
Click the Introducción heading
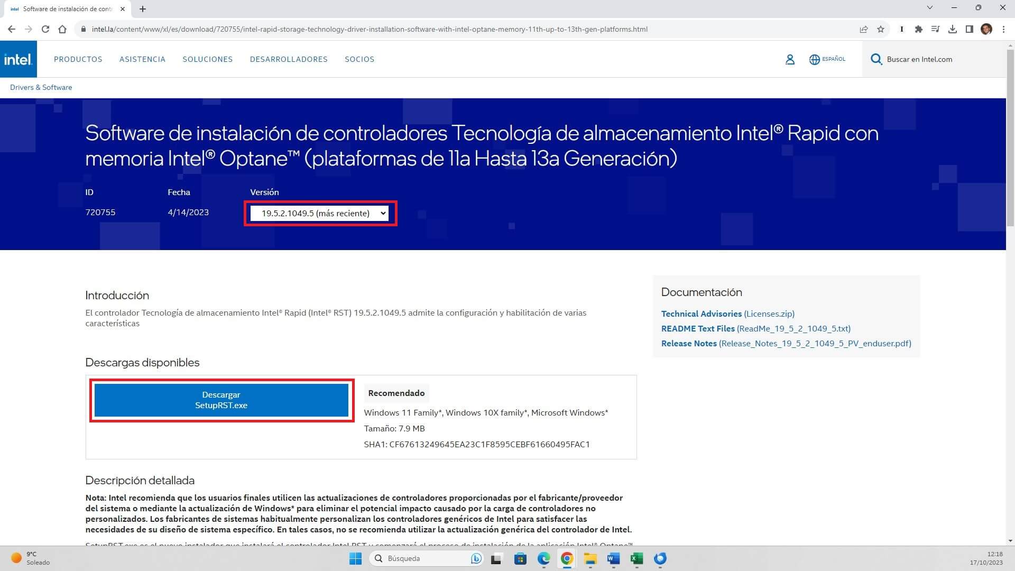(x=117, y=296)
